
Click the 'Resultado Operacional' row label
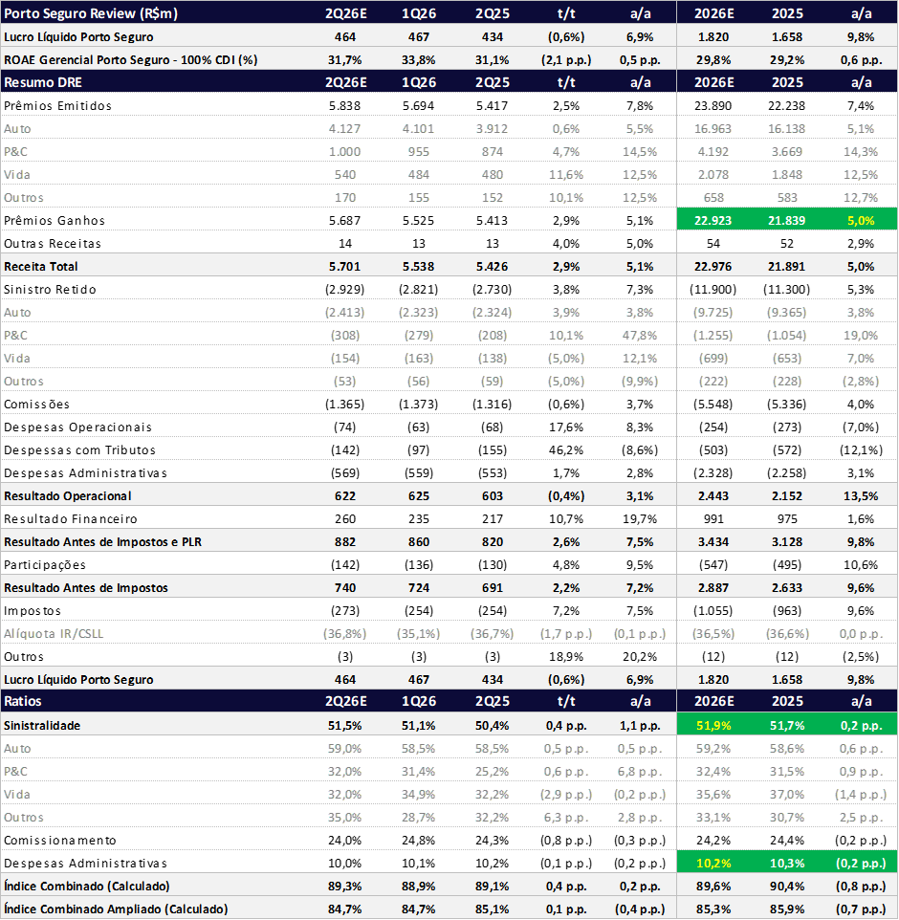click(68, 495)
